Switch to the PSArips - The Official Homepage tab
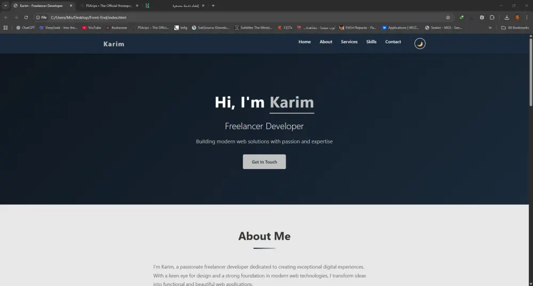533x286 pixels. click(x=108, y=6)
